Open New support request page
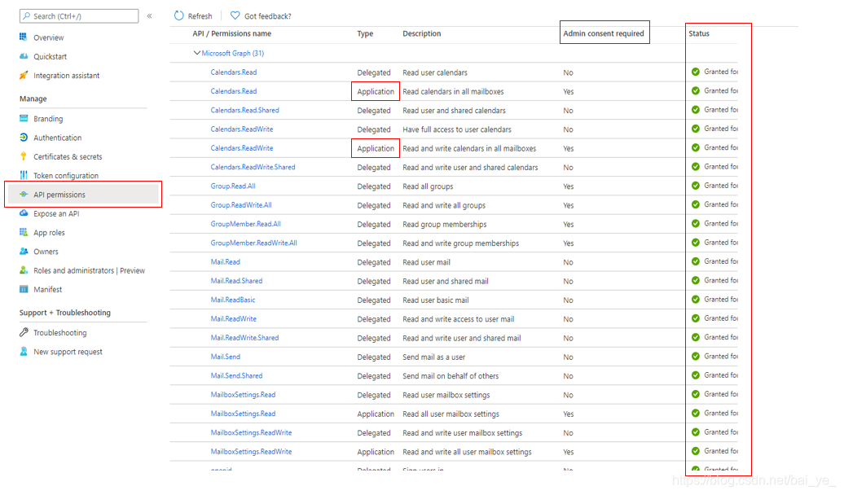844x495 pixels. click(x=68, y=352)
